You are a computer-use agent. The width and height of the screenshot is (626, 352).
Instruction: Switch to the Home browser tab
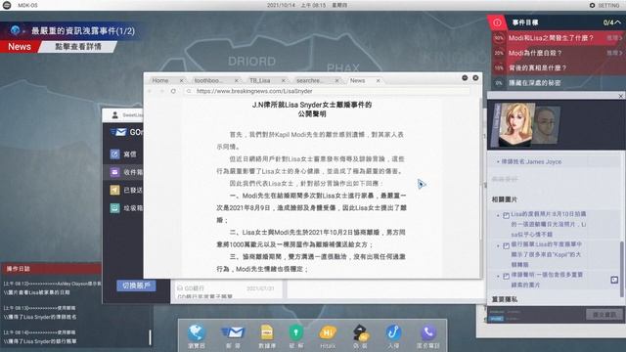(160, 80)
